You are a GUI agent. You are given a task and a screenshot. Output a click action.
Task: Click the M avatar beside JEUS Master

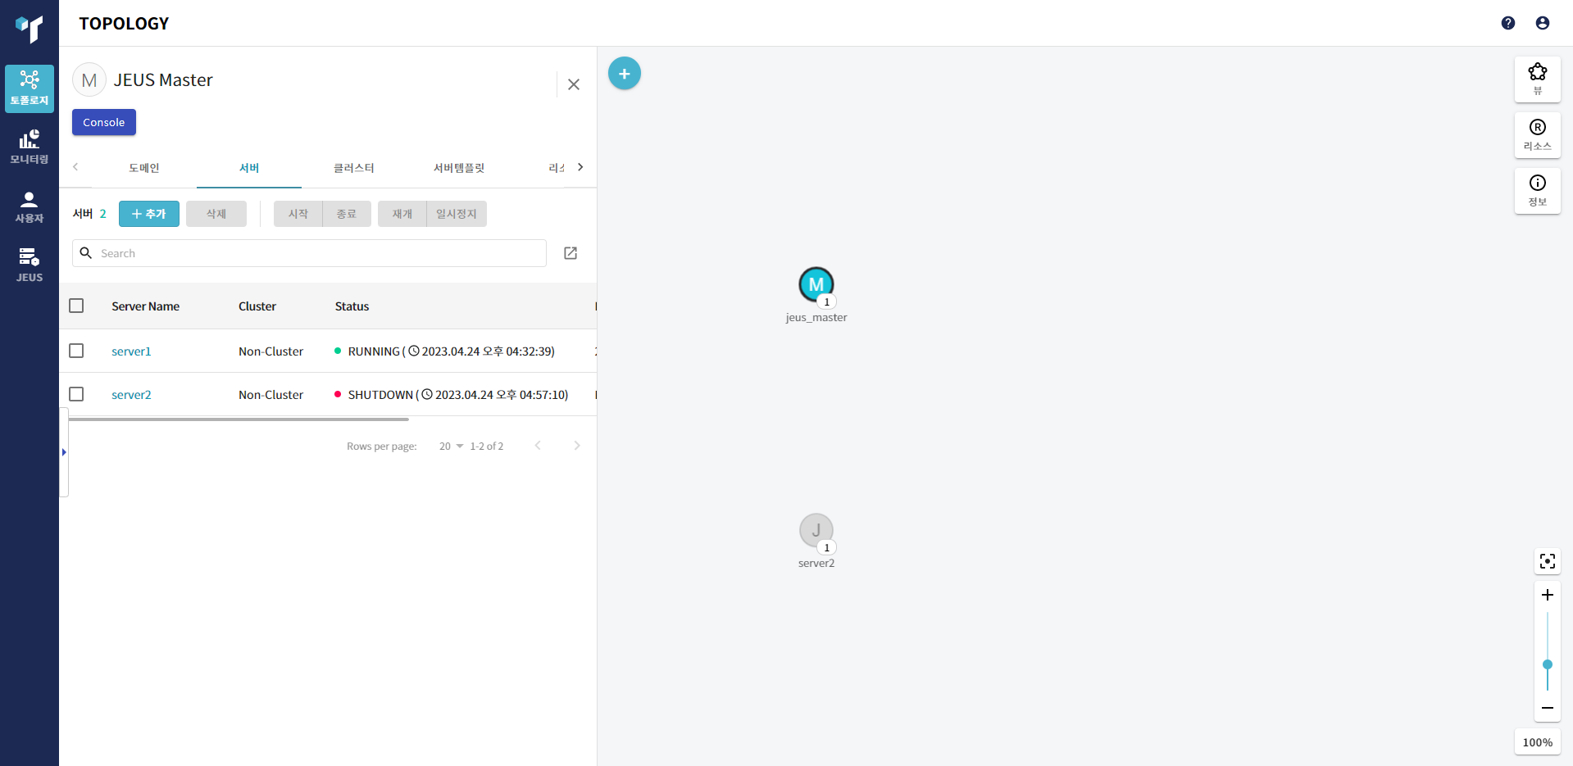[89, 80]
